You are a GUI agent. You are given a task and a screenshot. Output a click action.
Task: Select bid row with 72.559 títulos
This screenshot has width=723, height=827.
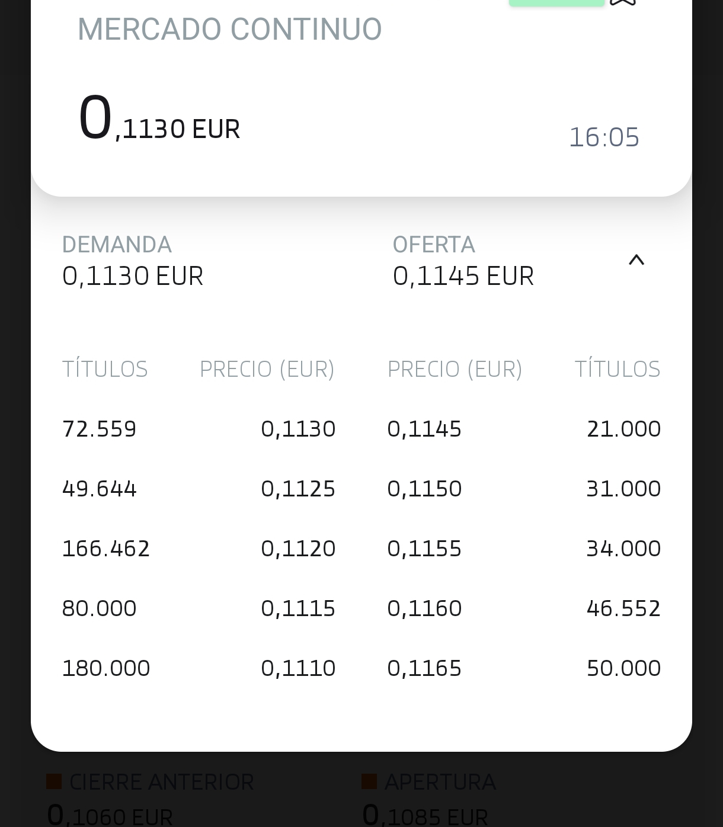[x=100, y=429]
